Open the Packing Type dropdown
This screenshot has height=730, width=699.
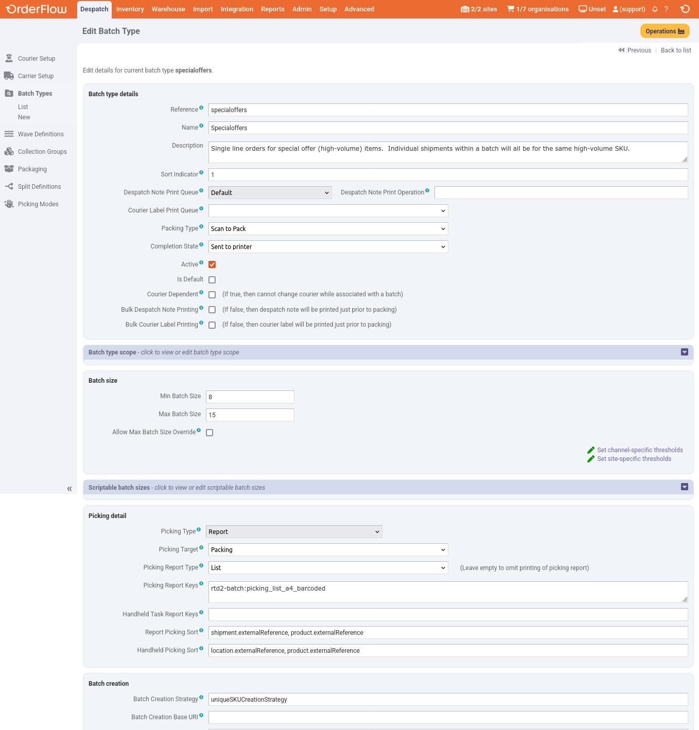tap(328, 229)
